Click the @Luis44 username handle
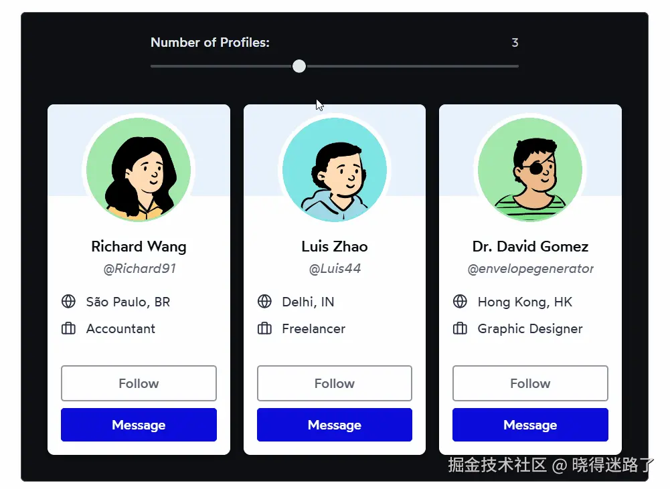The image size is (670, 489). [x=335, y=269]
